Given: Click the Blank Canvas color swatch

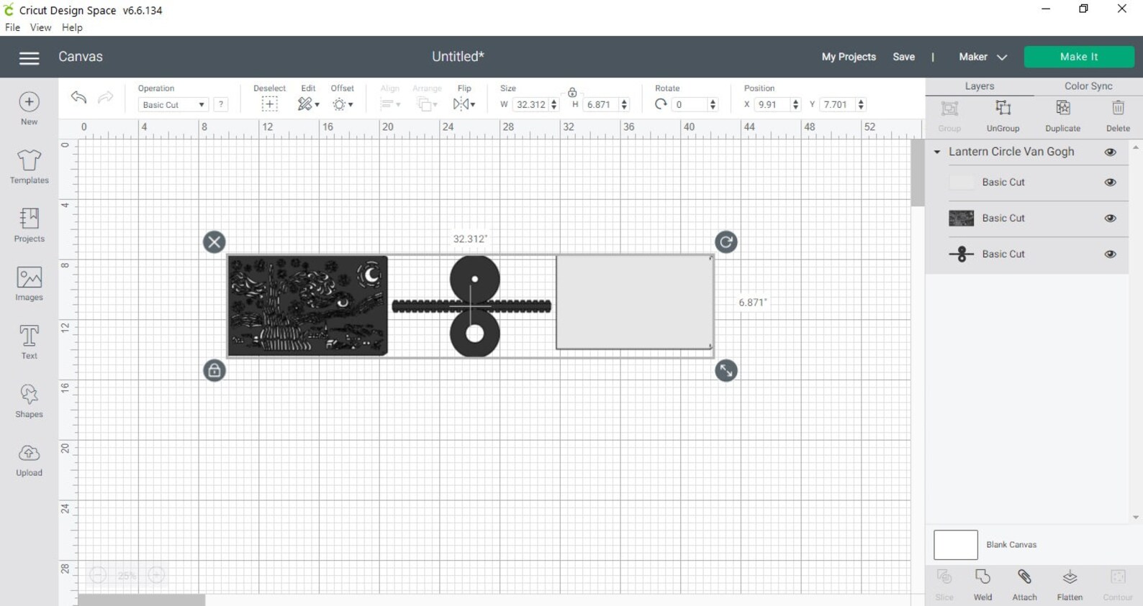Looking at the screenshot, I should [x=955, y=545].
